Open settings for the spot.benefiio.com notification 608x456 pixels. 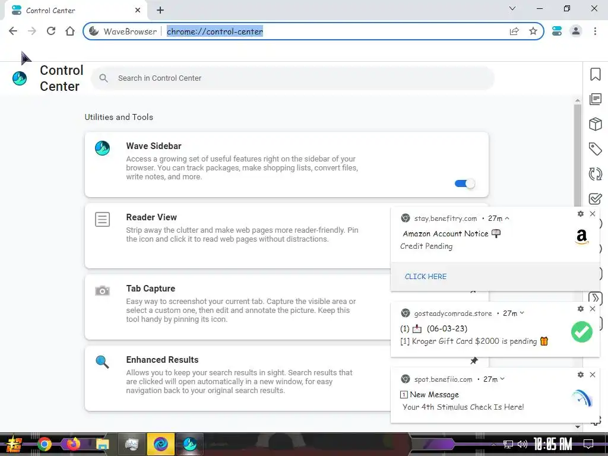pos(581,375)
